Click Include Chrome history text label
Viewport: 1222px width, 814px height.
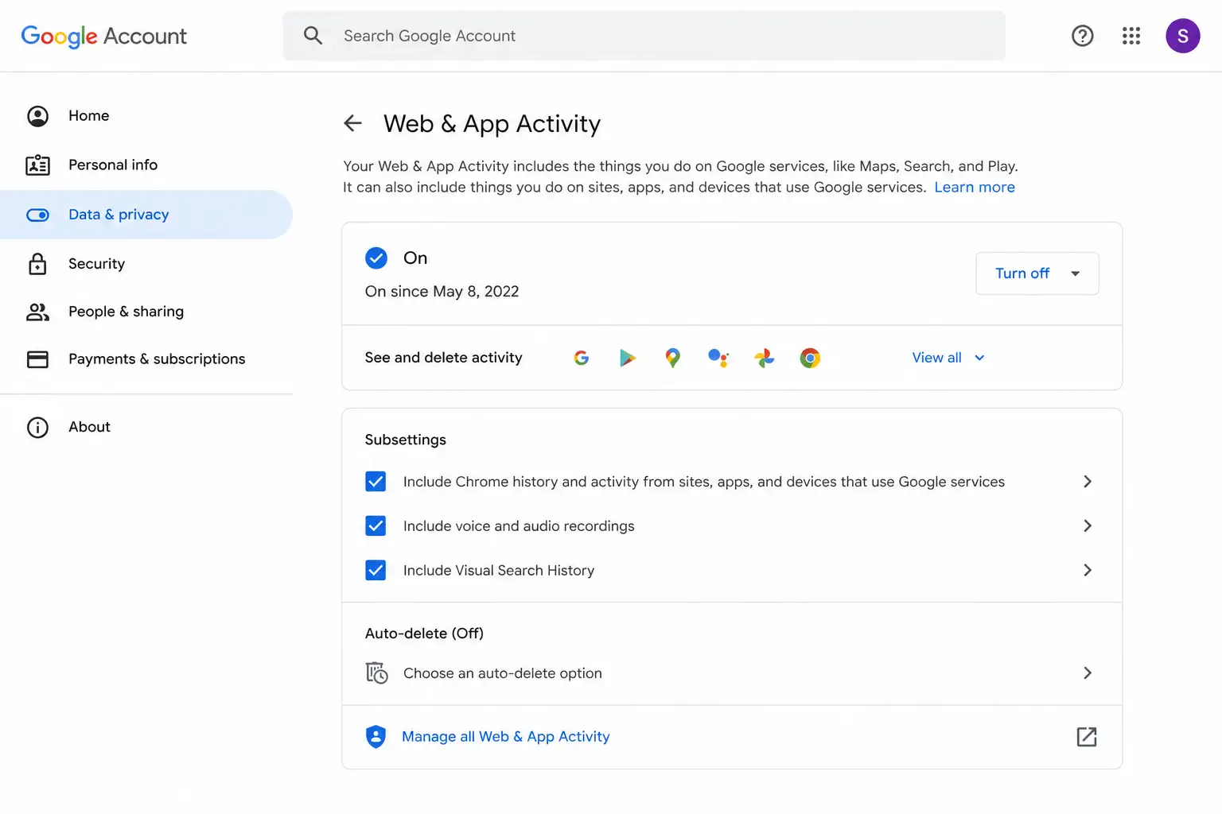[x=704, y=482]
